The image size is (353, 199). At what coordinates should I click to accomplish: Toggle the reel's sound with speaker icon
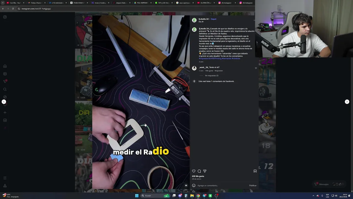tap(186, 185)
